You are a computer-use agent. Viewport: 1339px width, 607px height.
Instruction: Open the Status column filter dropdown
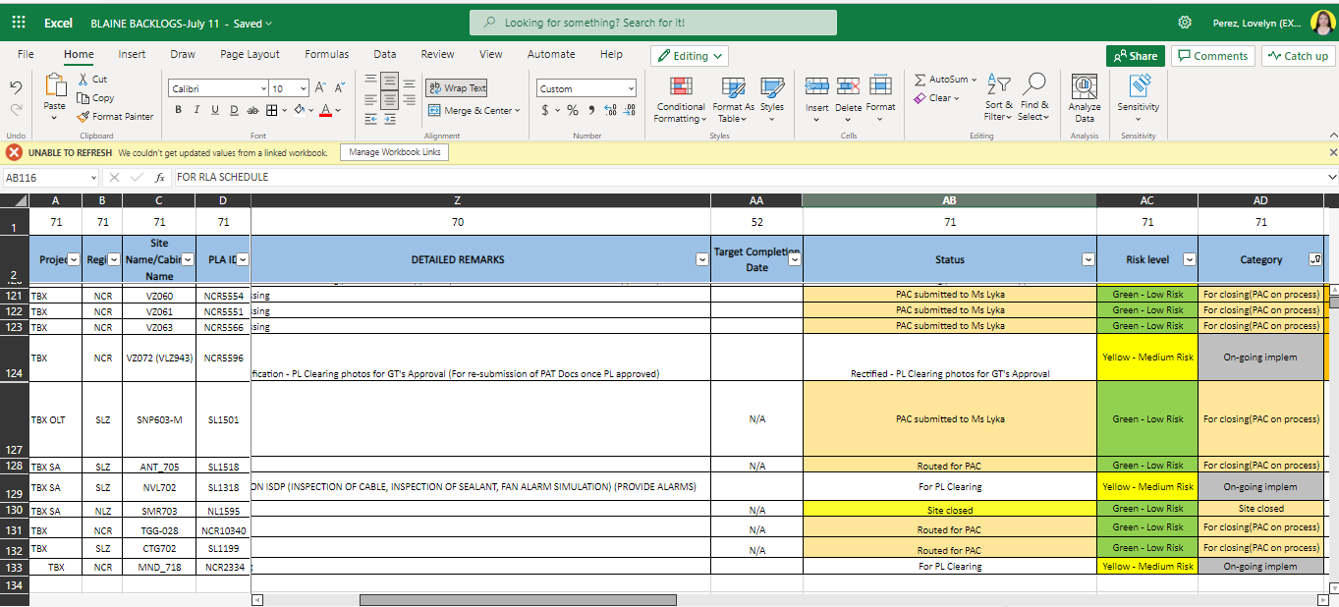(x=1088, y=259)
